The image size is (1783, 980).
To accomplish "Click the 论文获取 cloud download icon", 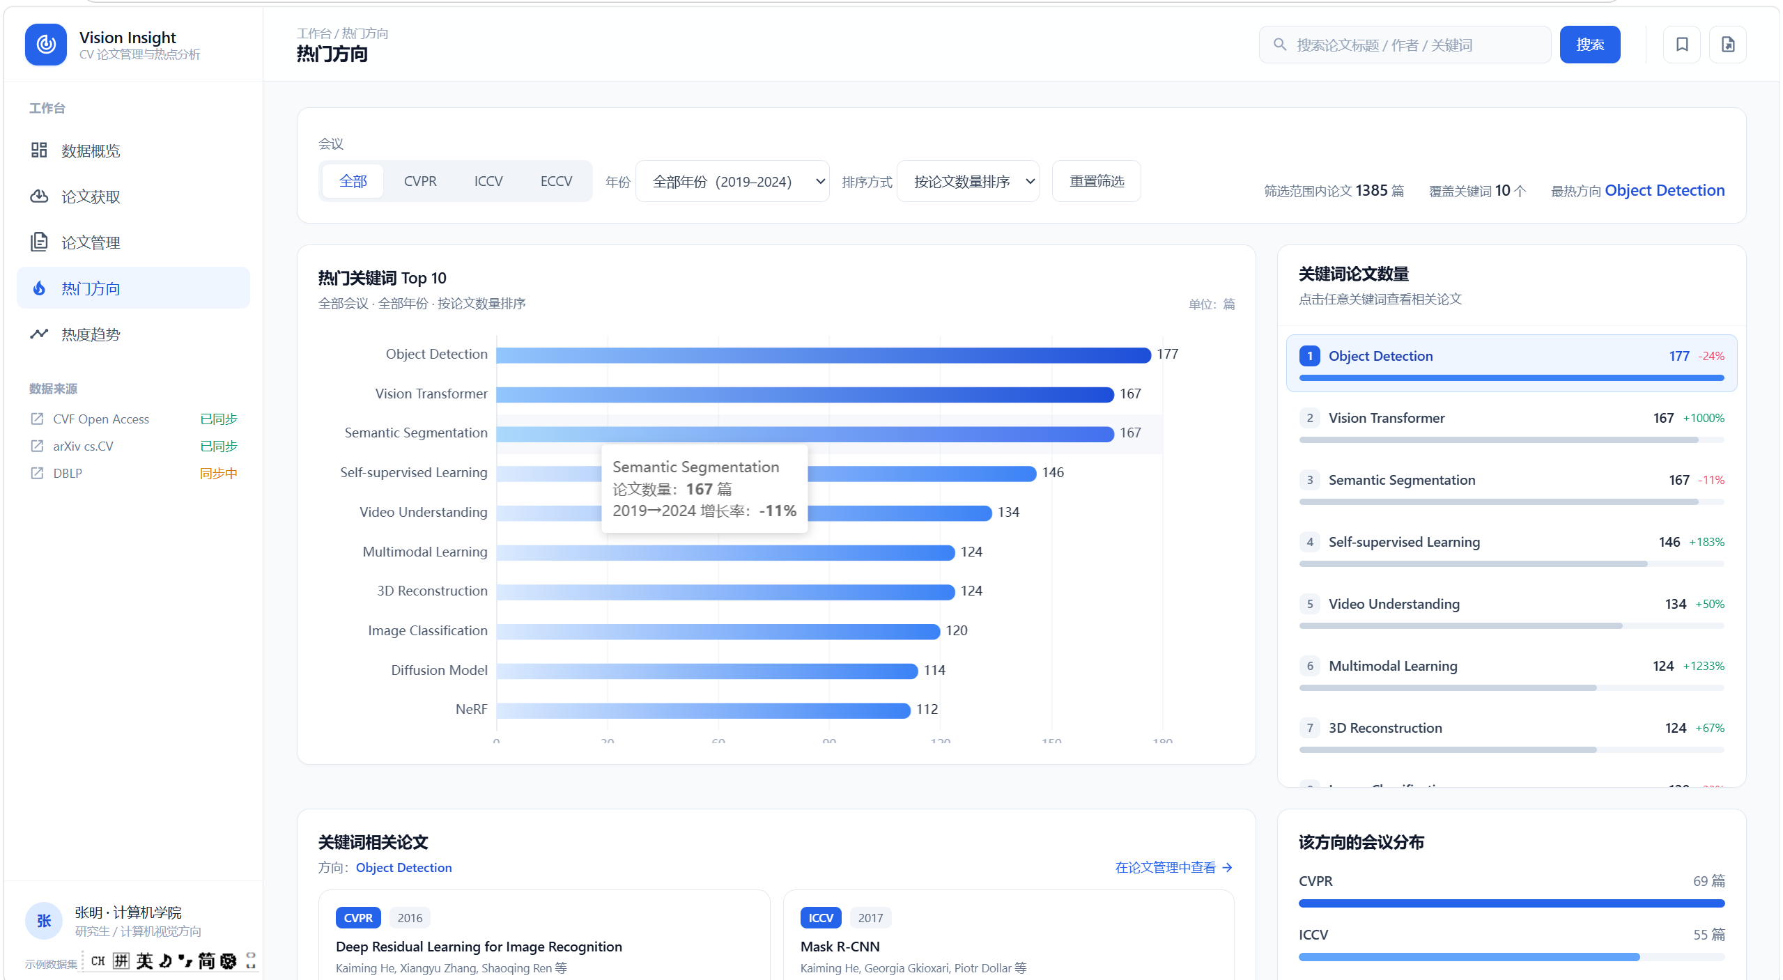I will click(x=39, y=196).
